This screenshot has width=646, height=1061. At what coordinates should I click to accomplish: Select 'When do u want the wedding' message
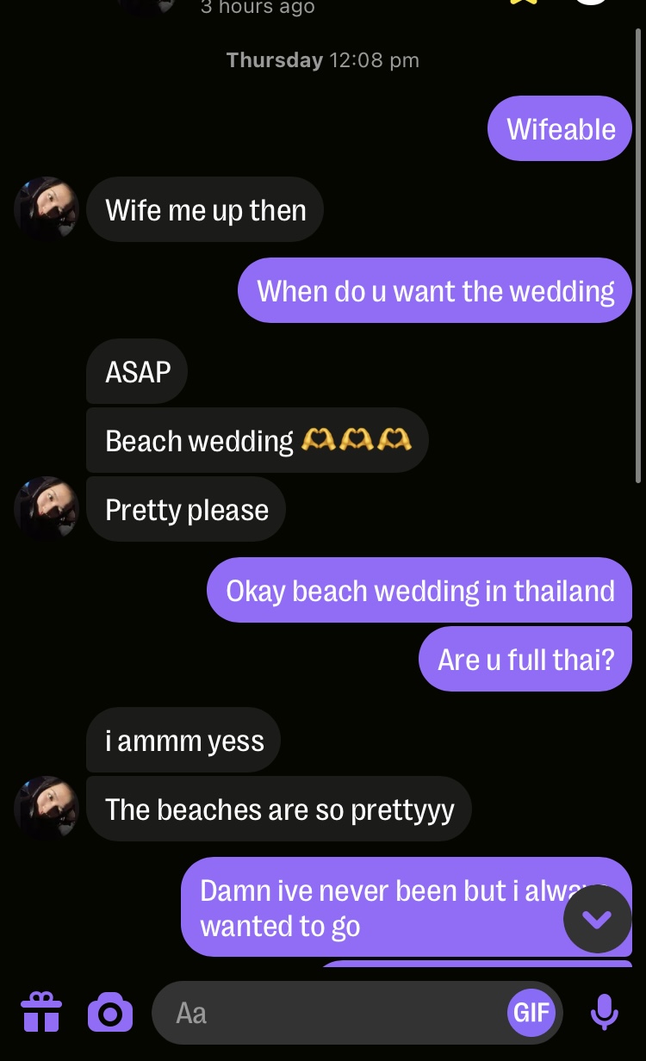click(435, 290)
